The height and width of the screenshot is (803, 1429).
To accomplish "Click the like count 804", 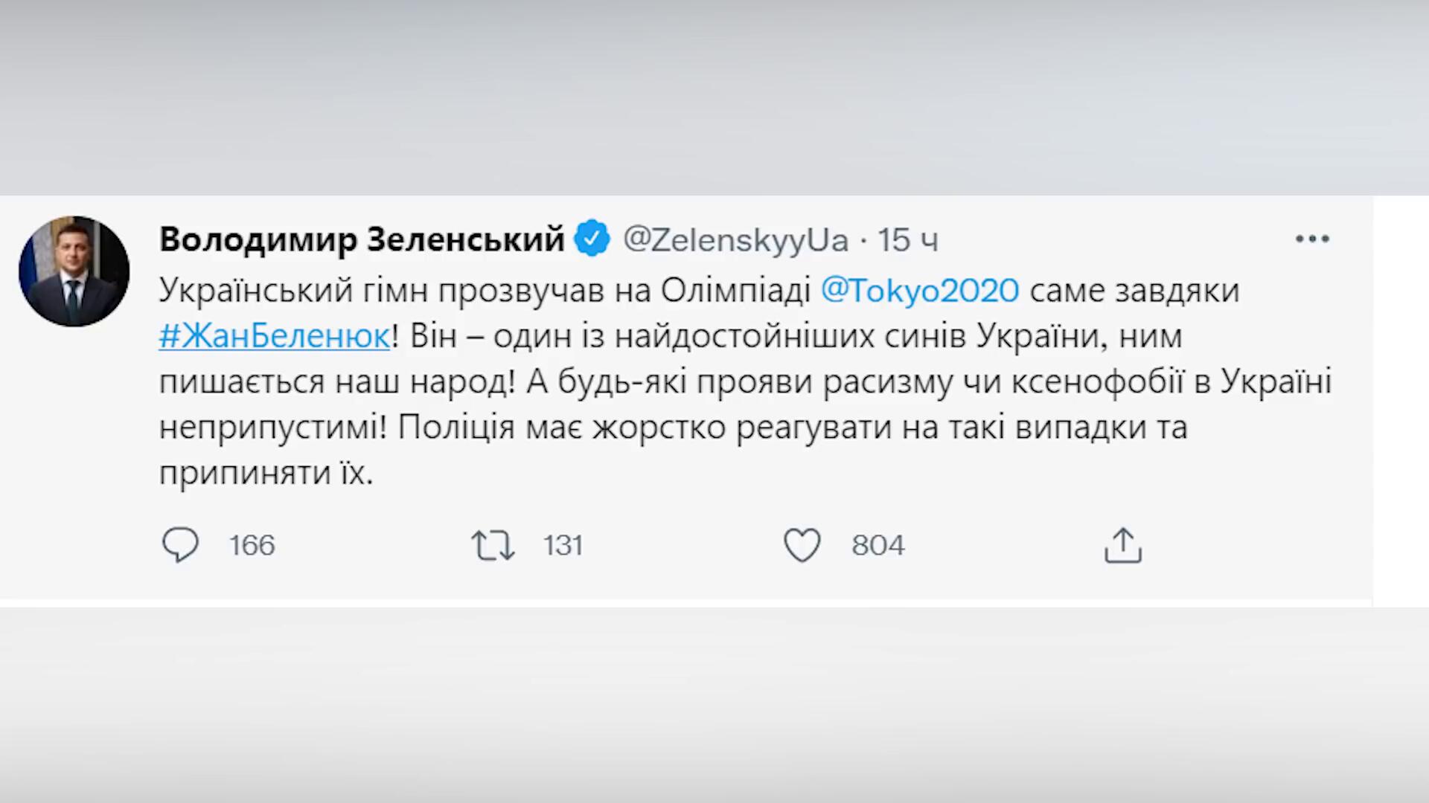I will [x=878, y=545].
